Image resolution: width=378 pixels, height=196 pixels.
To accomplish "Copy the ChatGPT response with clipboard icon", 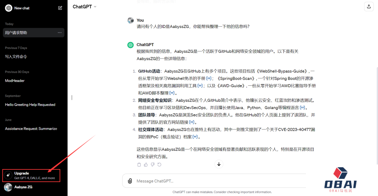I will [139, 164].
